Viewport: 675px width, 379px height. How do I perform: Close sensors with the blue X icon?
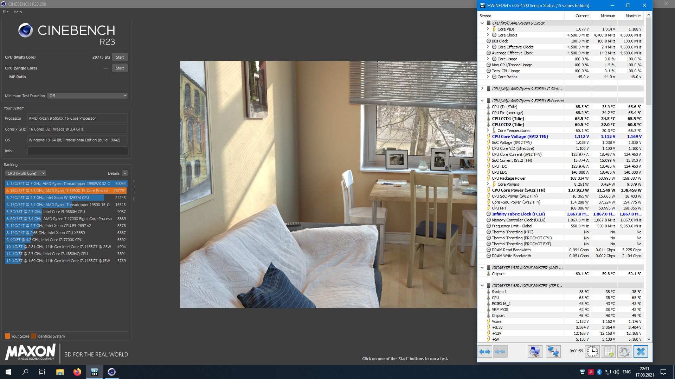coord(641,351)
